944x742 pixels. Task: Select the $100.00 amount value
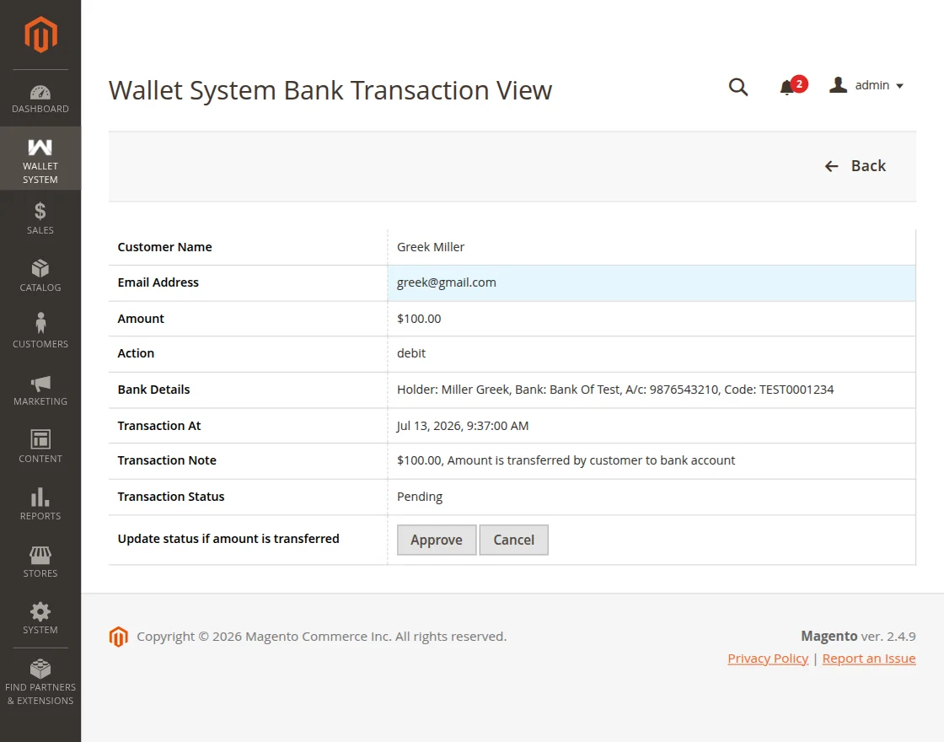click(x=418, y=319)
